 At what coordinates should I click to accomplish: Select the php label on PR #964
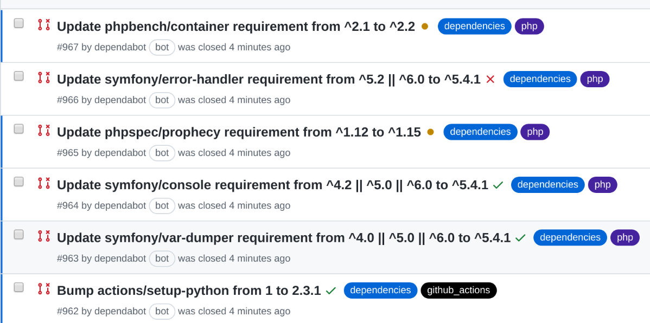[602, 184]
